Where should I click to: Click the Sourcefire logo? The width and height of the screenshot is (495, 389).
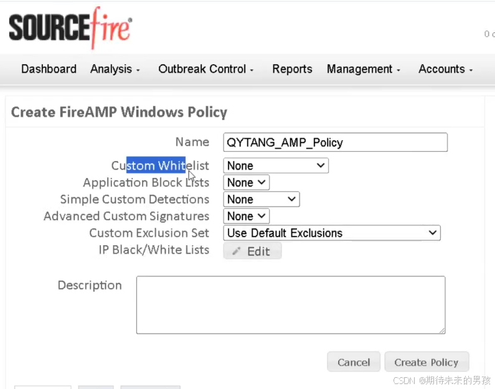point(70,28)
